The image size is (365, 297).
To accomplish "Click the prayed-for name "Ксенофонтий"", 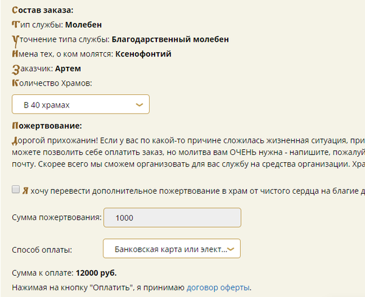I will (x=144, y=54).
